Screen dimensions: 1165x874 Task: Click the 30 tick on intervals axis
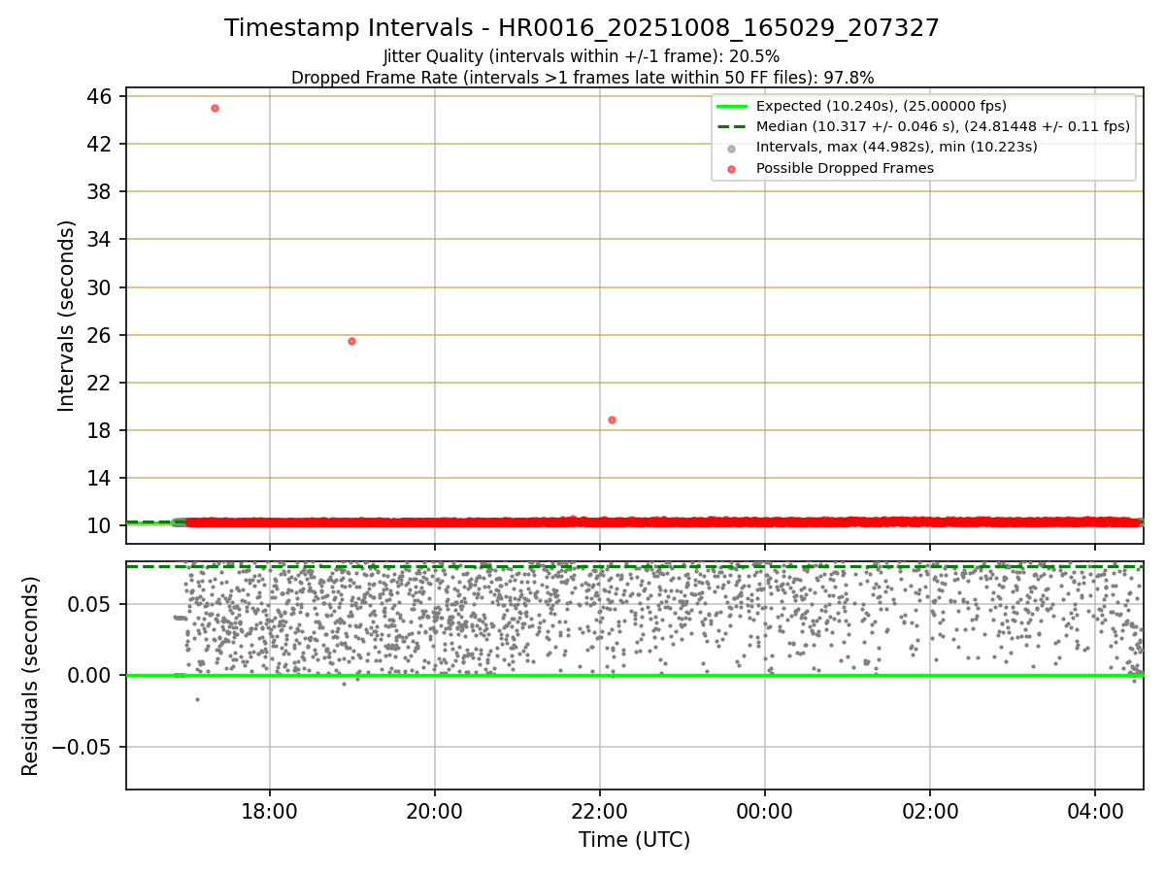(x=101, y=287)
